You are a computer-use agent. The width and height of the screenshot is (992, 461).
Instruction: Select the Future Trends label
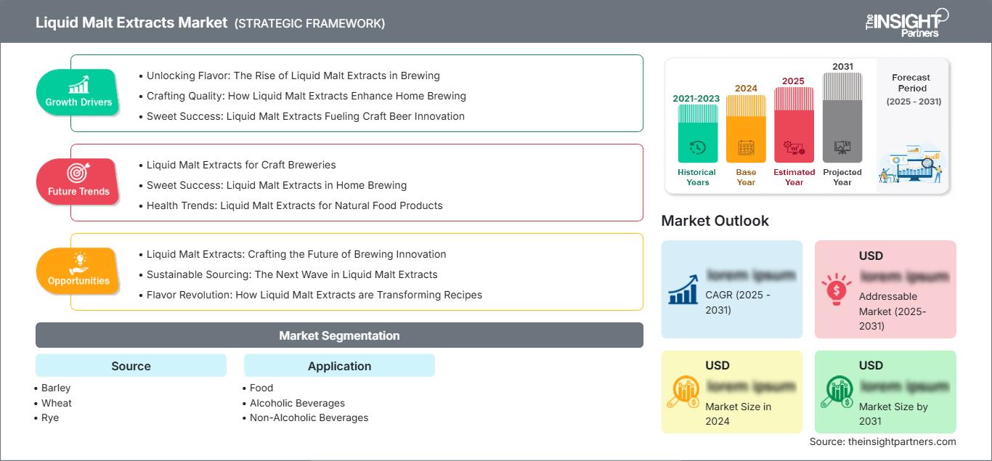point(78,192)
